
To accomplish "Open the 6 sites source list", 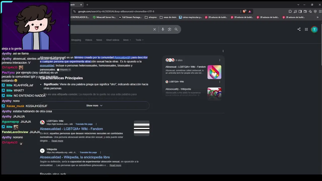I will tap(174, 60).
